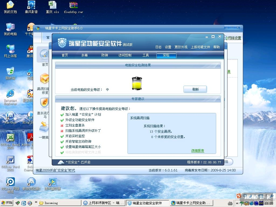The height and width of the screenshot is (207, 276).
Task: Open 我的电脑 desktop icon
Action: pos(11,29)
